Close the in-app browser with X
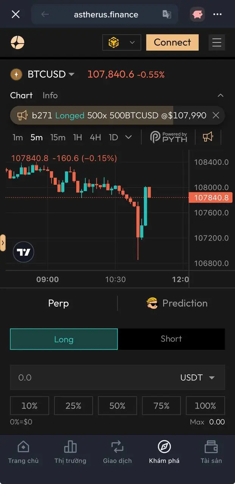 (15, 15)
